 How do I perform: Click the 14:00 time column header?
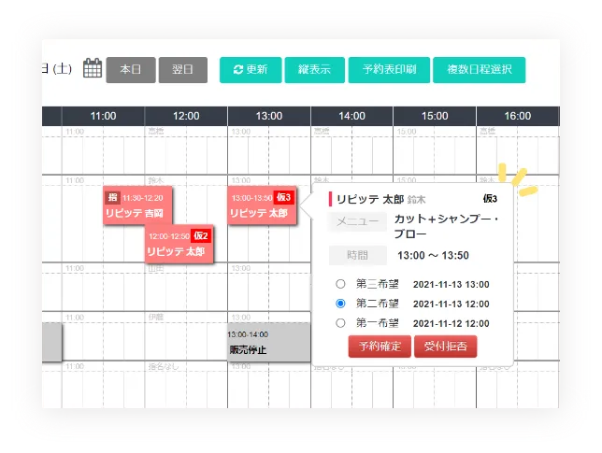coord(351,116)
